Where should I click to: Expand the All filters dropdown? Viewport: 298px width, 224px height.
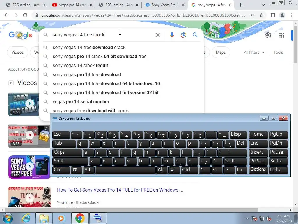coord(254,52)
